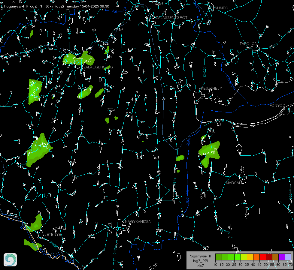Click the '07404' road number label
294x270 pixels.
coord(69,34)
